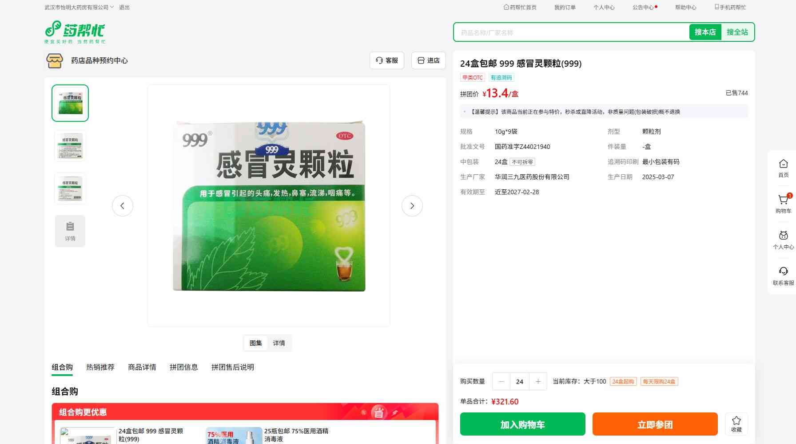Show previous product image with left arrow
The height and width of the screenshot is (444, 796).
point(123,206)
